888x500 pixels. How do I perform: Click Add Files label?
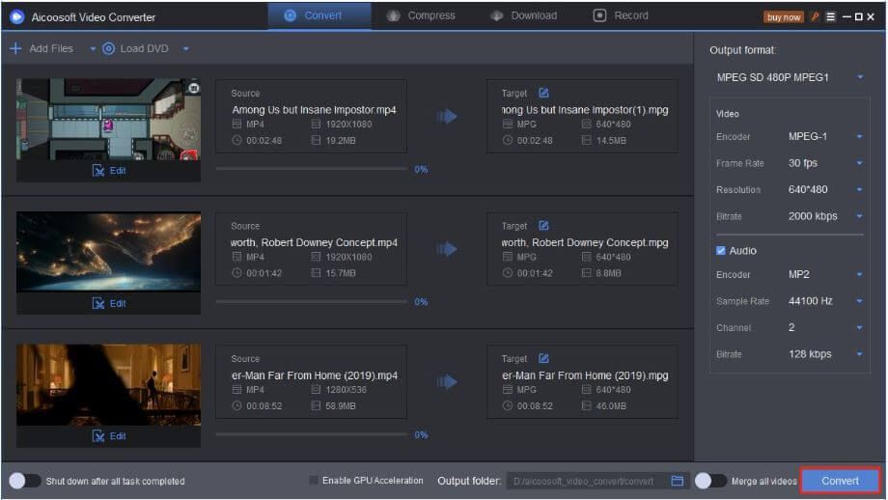tap(51, 48)
